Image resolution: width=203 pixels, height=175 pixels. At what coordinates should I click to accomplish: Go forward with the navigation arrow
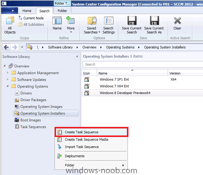(14, 47)
